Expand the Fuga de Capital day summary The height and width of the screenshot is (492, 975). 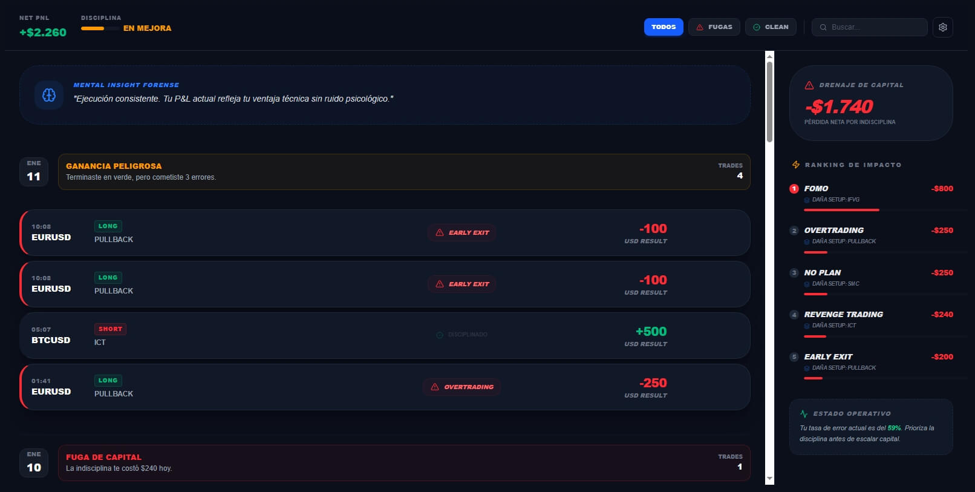pyautogui.click(x=403, y=463)
